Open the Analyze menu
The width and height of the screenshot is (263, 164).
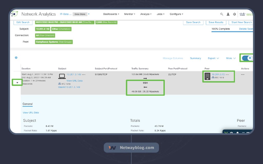coord(146,14)
